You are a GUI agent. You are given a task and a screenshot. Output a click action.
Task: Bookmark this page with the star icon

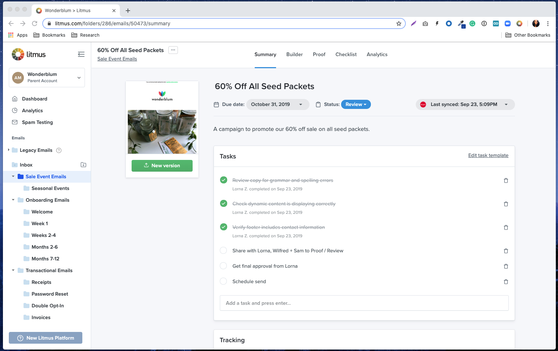tap(399, 23)
